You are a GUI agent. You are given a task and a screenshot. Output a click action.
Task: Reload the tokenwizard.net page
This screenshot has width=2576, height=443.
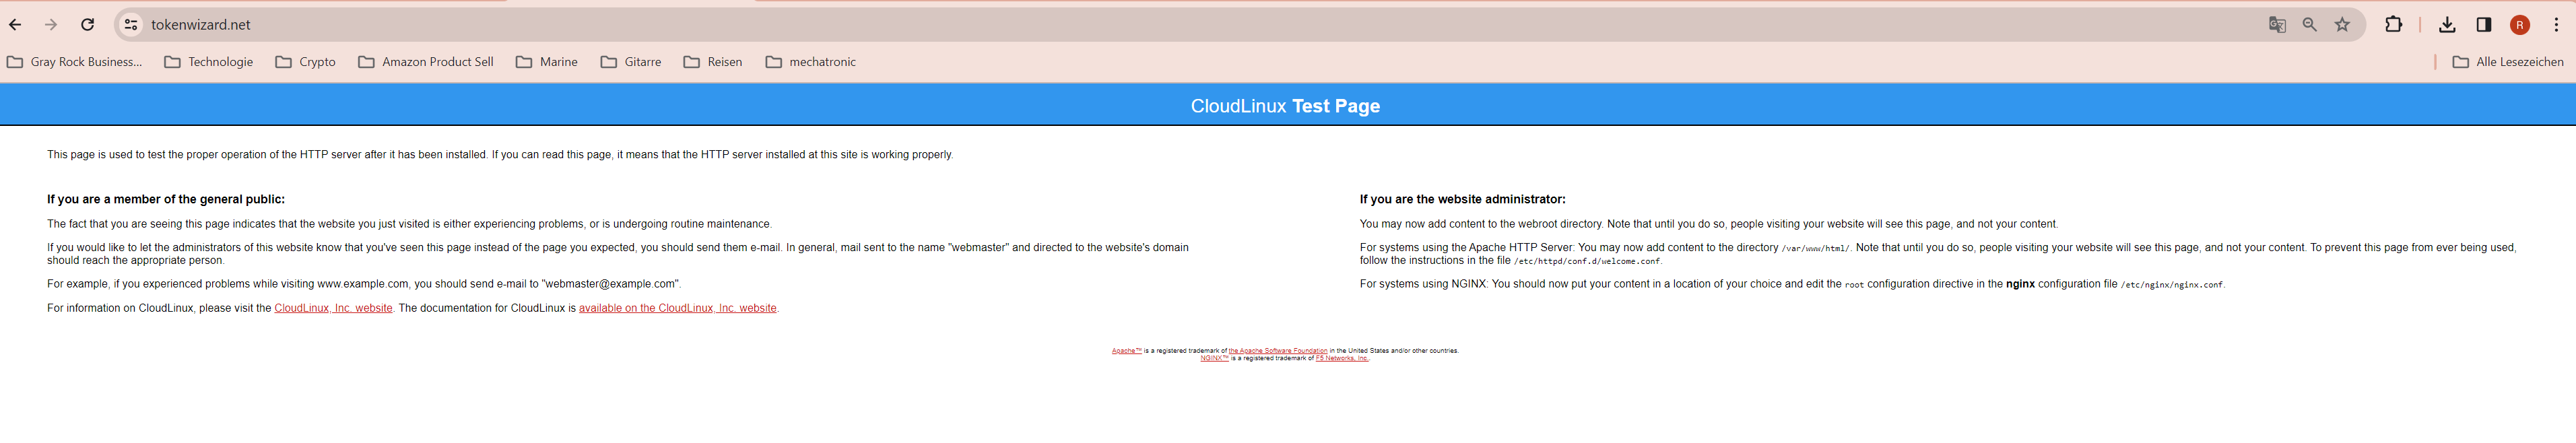pos(88,25)
